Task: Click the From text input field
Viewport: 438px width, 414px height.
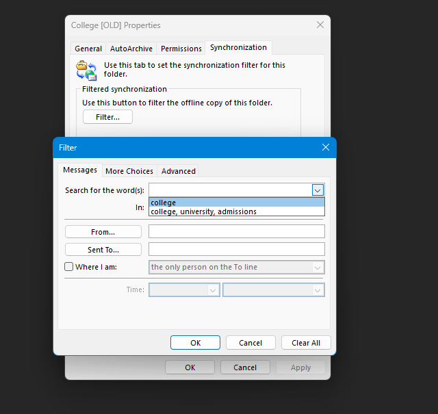Action: pyautogui.click(x=237, y=231)
